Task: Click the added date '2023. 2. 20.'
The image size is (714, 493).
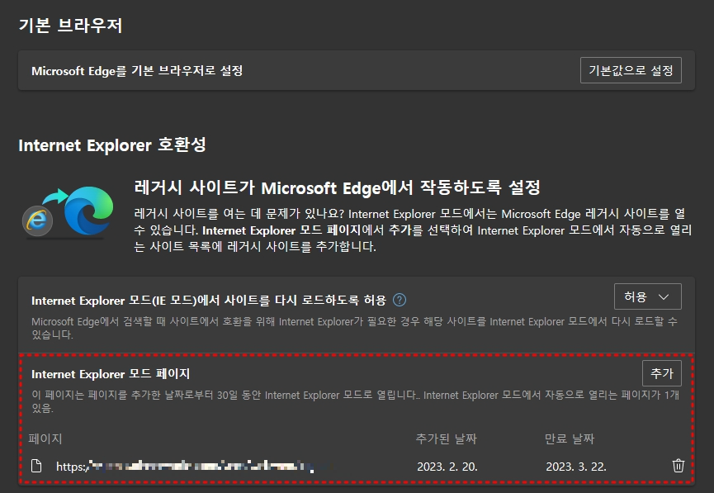Action: (447, 467)
